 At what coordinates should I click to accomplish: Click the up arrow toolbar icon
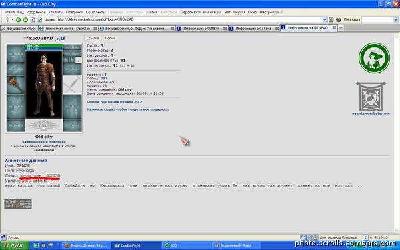tap(7, 19)
